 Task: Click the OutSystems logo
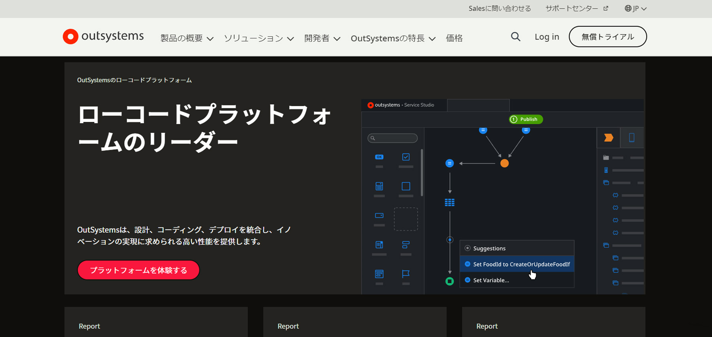pos(103,36)
